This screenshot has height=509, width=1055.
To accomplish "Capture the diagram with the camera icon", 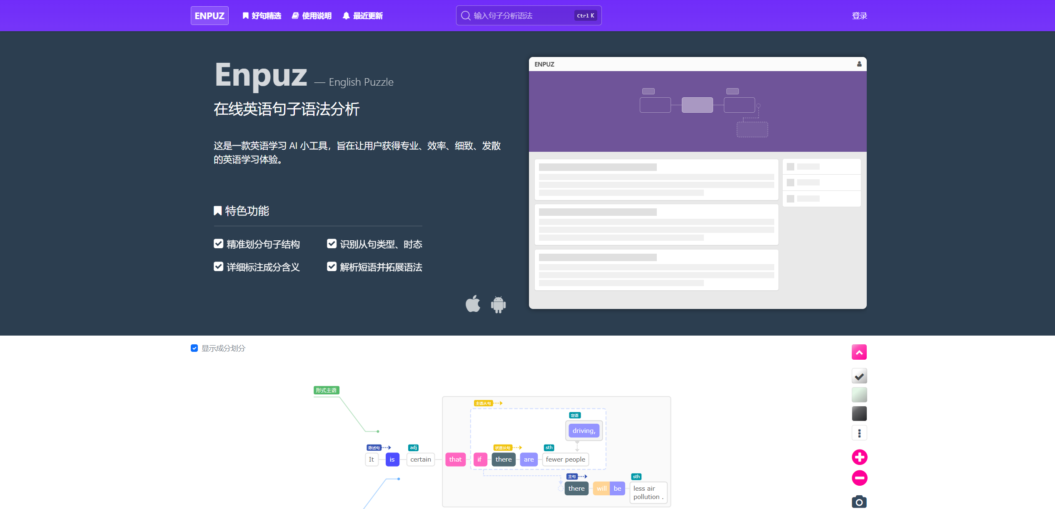I will pyautogui.click(x=859, y=502).
